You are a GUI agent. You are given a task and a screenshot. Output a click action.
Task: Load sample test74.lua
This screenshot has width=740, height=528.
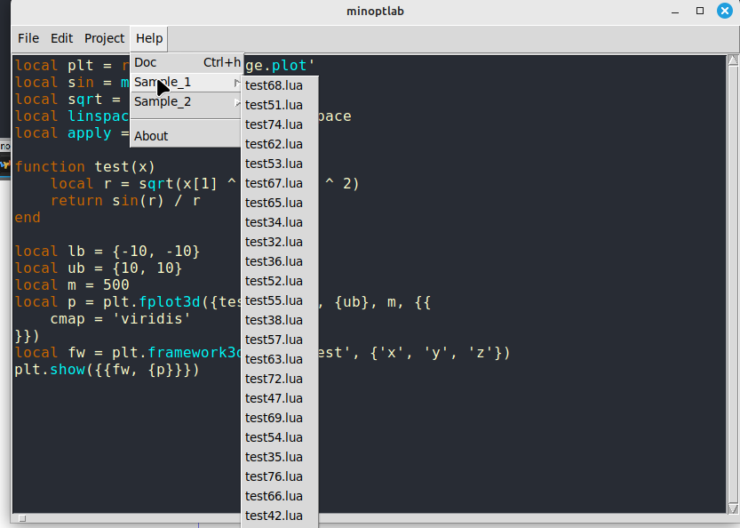click(279, 124)
